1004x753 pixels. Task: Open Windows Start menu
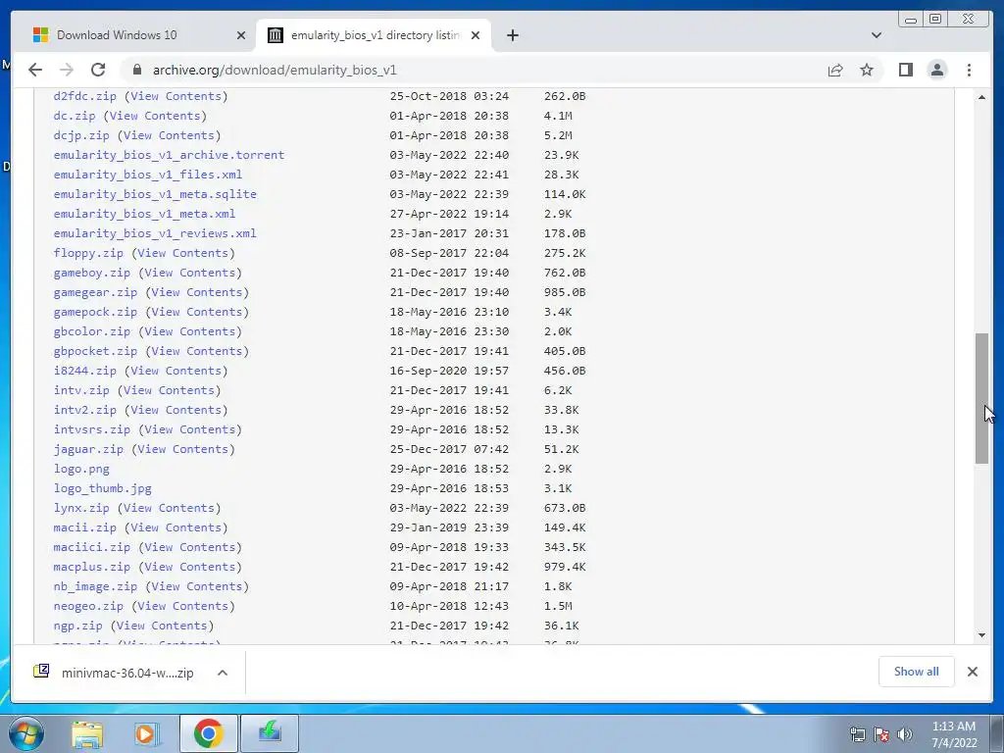point(26,733)
